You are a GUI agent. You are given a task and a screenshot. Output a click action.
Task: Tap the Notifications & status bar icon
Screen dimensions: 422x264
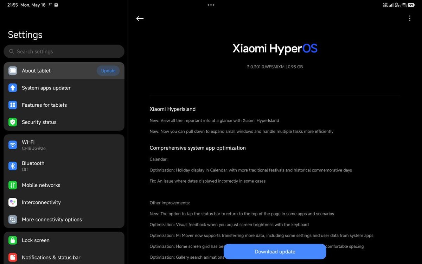(x=13, y=257)
